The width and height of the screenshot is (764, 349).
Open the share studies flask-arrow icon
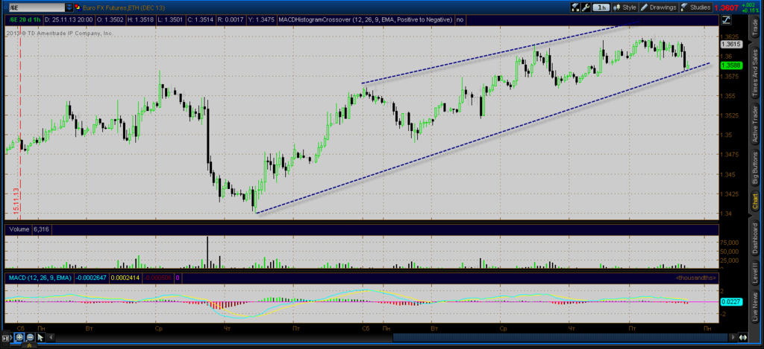pos(576,7)
